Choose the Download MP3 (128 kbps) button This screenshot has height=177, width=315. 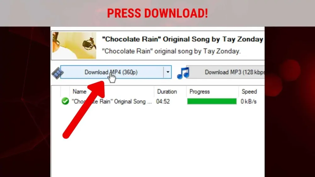[x=225, y=72]
